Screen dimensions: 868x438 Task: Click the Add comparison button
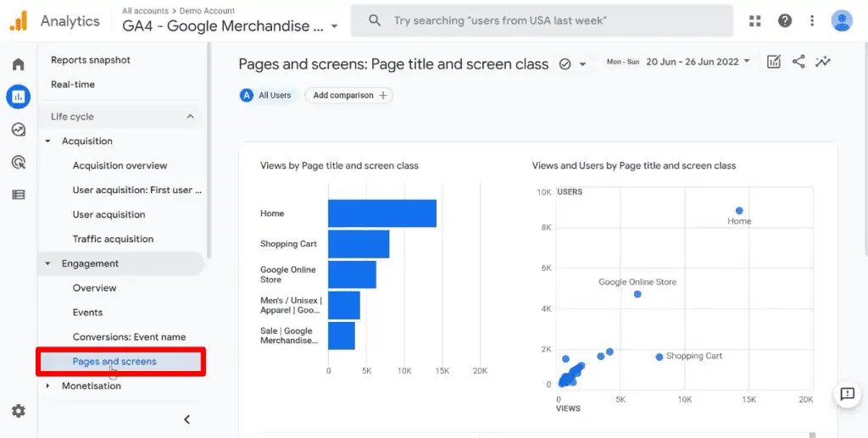pyautogui.click(x=348, y=95)
